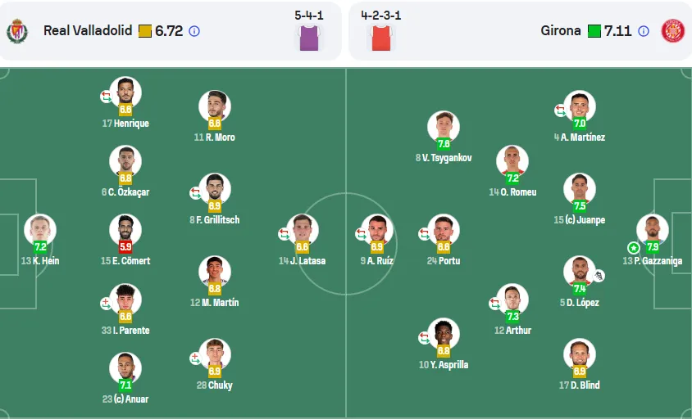This screenshot has width=692, height=419.
Task: Click the star badge next to P. Gazzaniga
Action: (x=633, y=248)
